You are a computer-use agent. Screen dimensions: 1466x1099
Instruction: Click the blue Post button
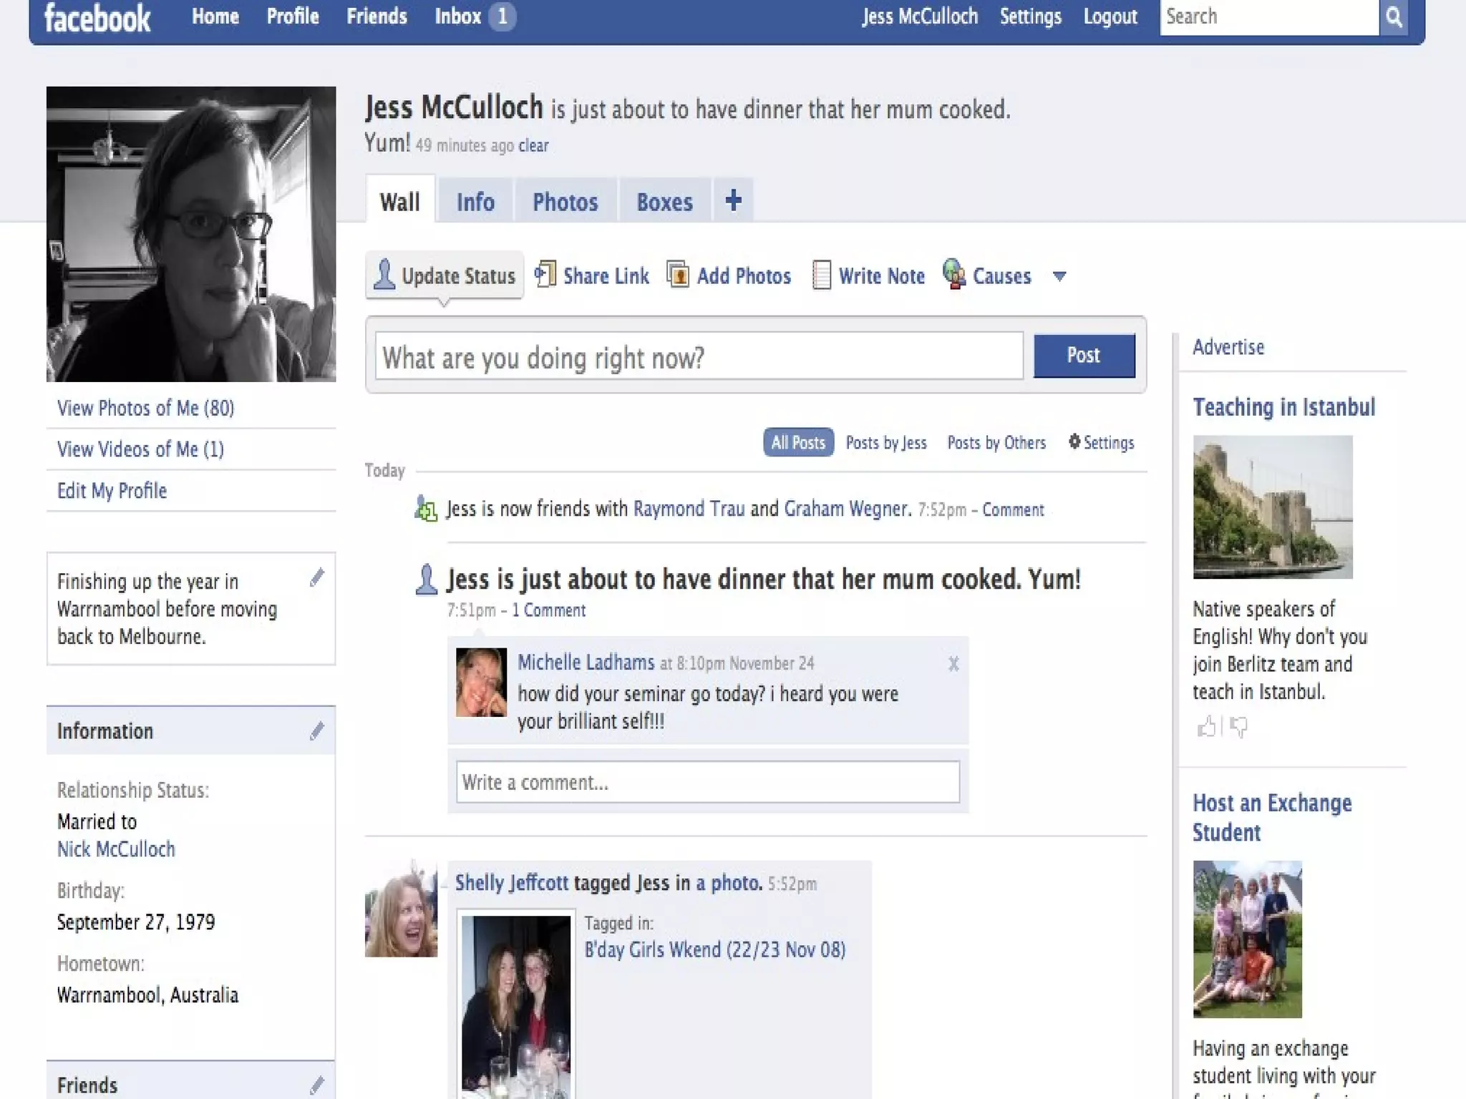click(x=1083, y=356)
